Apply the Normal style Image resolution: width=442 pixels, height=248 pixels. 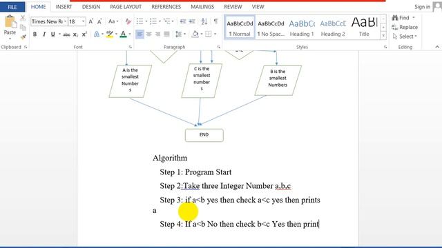(240, 28)
